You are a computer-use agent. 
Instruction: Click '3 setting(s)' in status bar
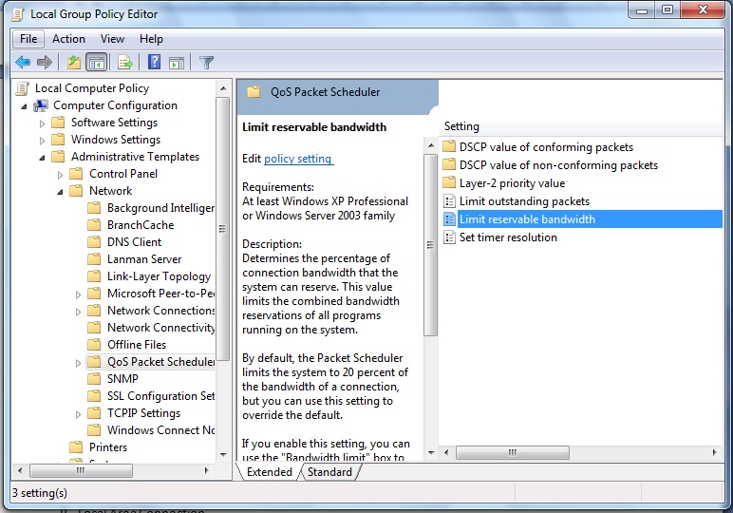40,493
